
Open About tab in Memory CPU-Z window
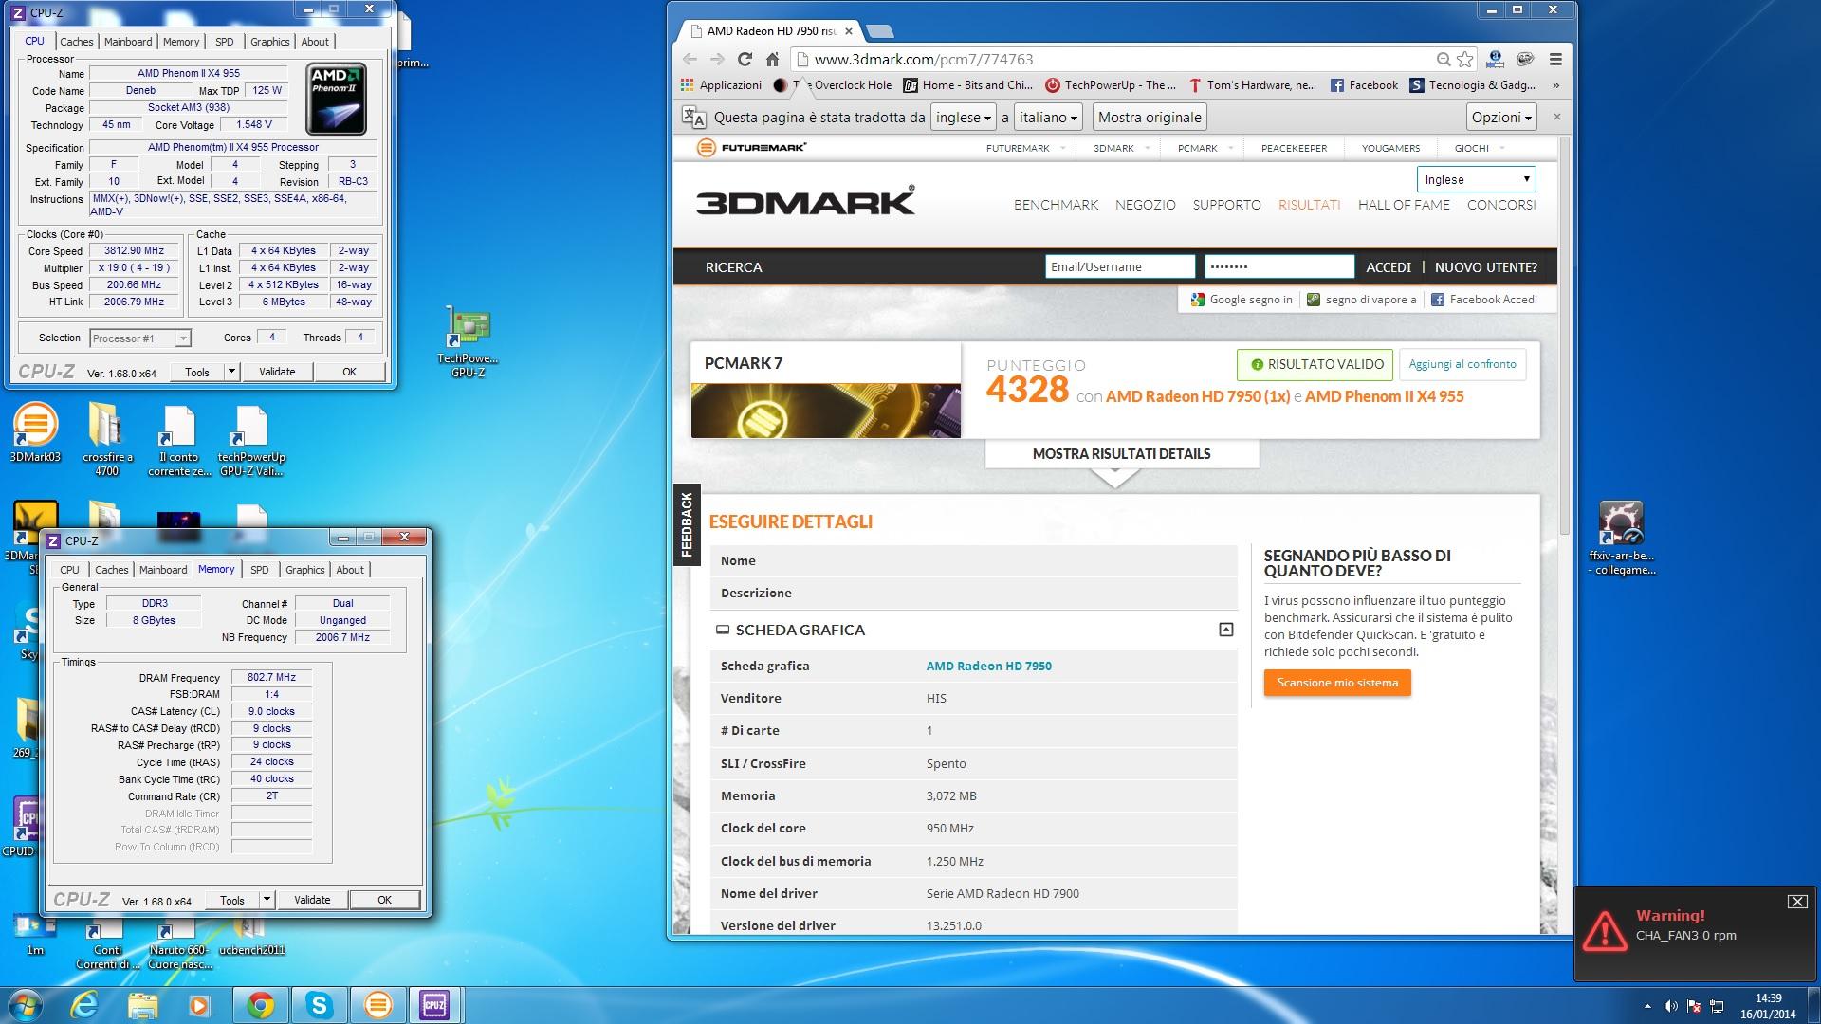tap(350, 570)
